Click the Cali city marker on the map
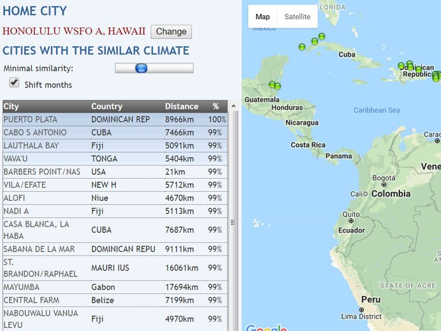 [365, 194]
